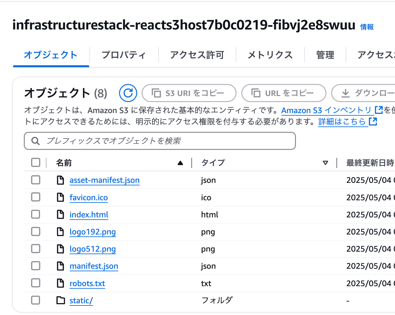Screen dimensions: 395x315
Task: Open the robots.txt object link
Action: click(87, 283)
